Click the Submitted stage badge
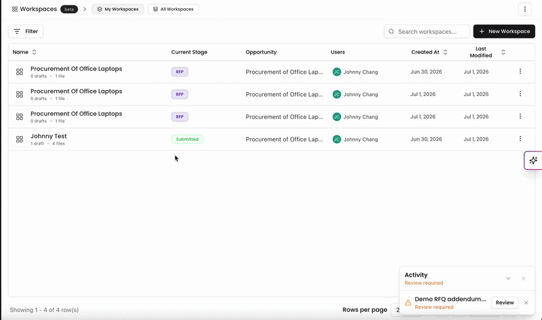Image resolution: width=542 pixels, height=320 pixels. point(187,139)
